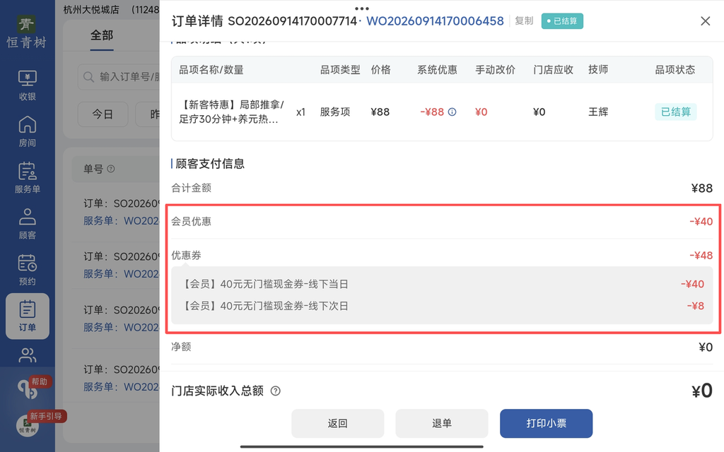The height and width of the screenshot is (452, 724).
Task: Focus the 输入订单号 search input field
Action: [x=119, y=76]
